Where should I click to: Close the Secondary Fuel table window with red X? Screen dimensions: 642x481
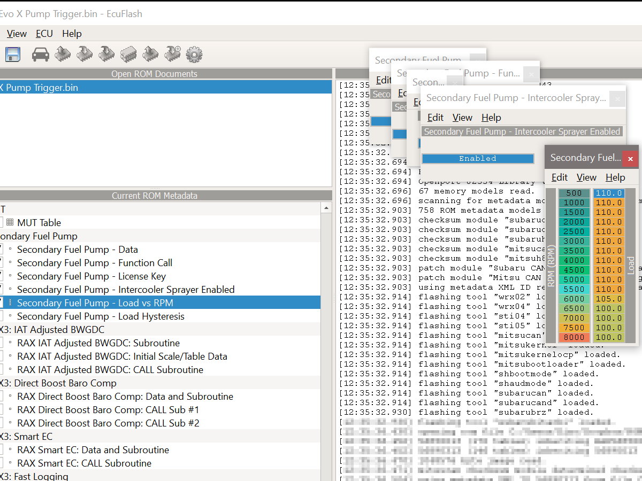630,159
